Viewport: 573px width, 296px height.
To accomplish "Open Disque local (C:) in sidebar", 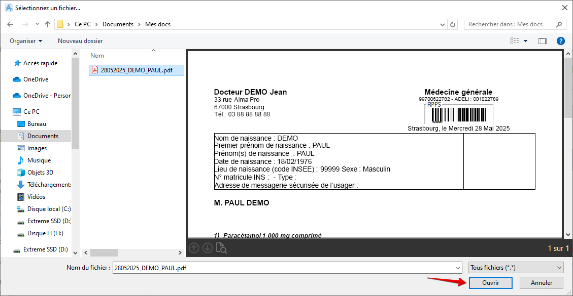I will click(49, 209).
